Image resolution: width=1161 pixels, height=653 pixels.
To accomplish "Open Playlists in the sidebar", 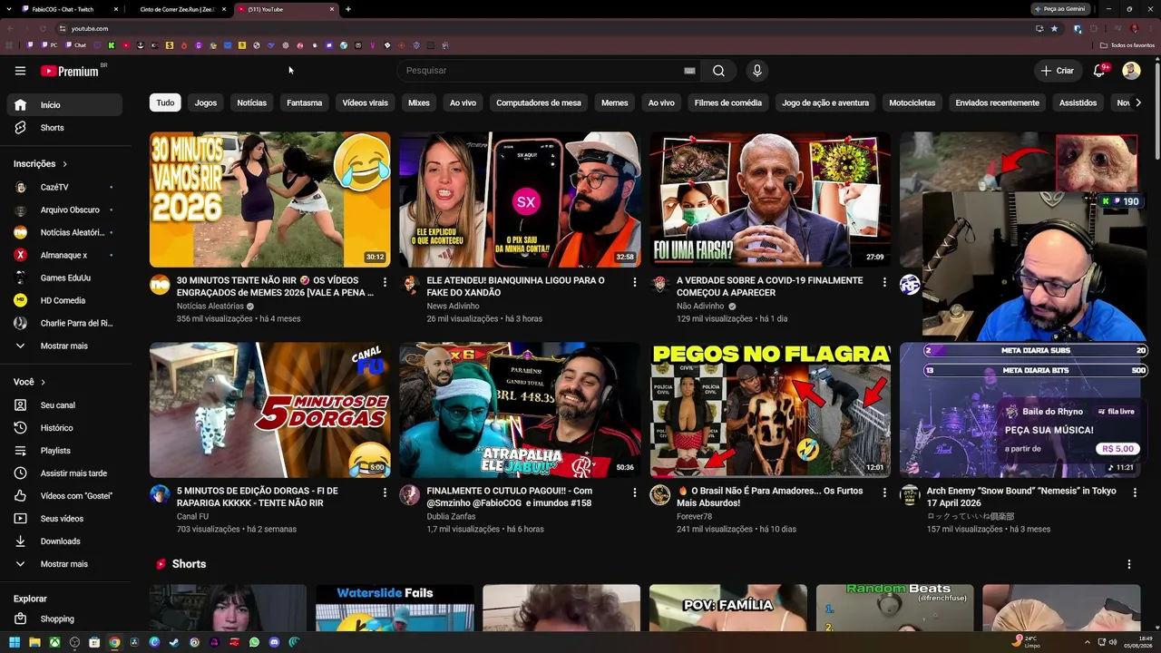I will [63, 451].
